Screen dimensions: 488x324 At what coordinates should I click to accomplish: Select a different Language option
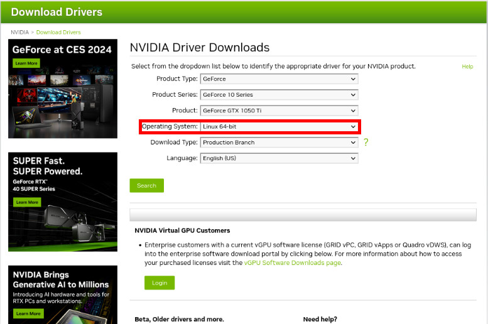click(279, 158)
